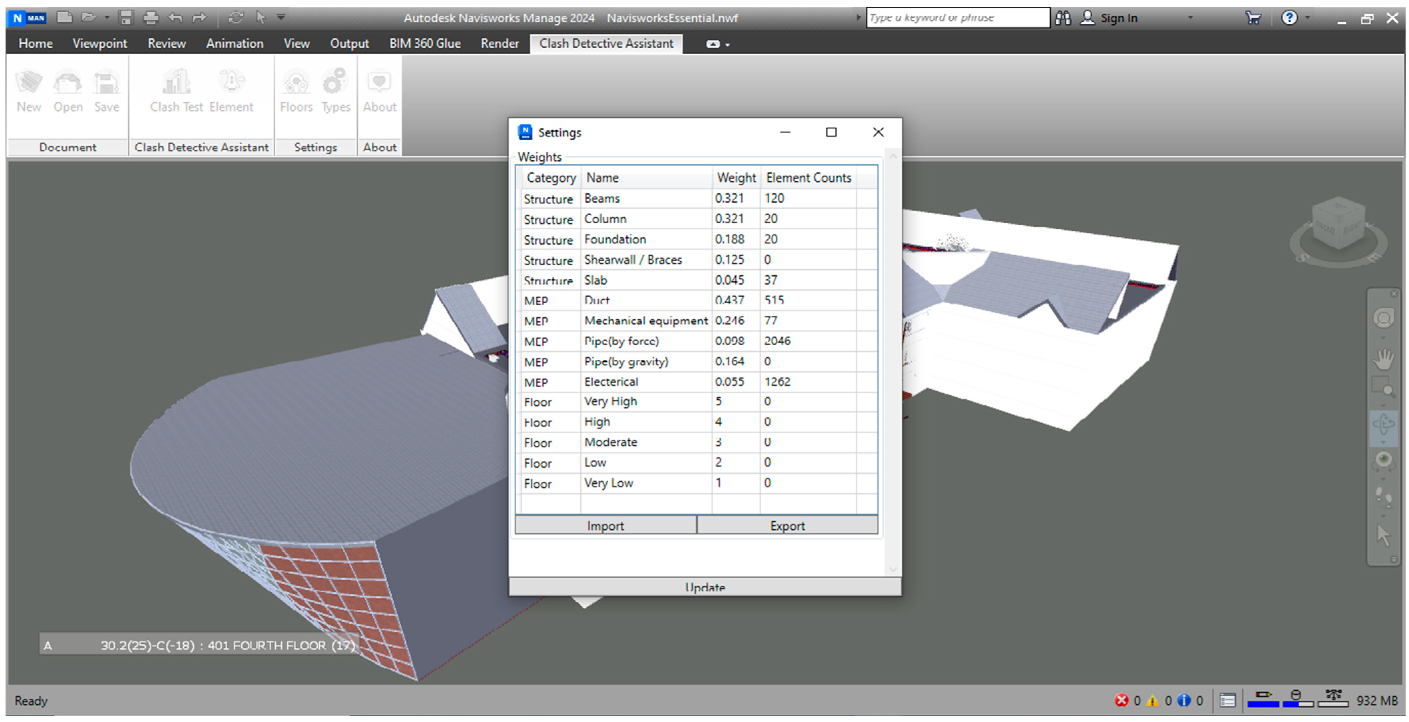Image resolution: width=1409 pixels, height=722 pixels.
Task: Redo the last undone action
Action: pyautogui.click(x=199, y=17)
